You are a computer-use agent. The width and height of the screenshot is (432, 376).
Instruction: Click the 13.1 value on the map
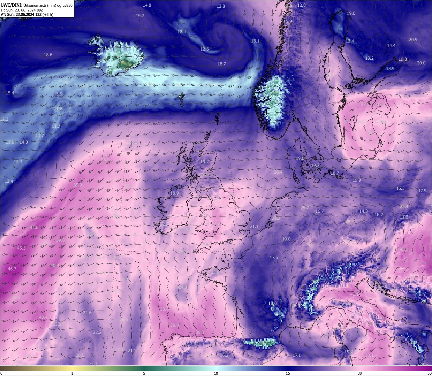[x=255, y=41]
